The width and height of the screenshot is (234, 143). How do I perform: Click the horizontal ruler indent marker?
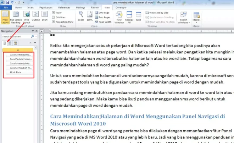tap(50, 31)
